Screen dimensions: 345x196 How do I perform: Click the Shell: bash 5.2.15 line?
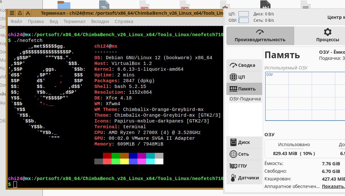point(120,86)
